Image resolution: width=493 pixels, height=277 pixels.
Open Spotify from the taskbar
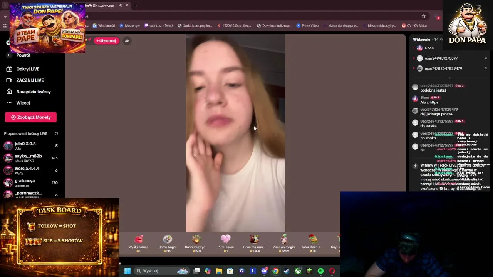coord(320,271)
